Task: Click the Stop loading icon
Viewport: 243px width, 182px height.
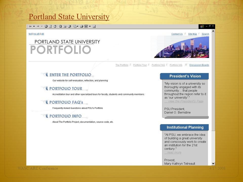Action: tap(46, 26)
